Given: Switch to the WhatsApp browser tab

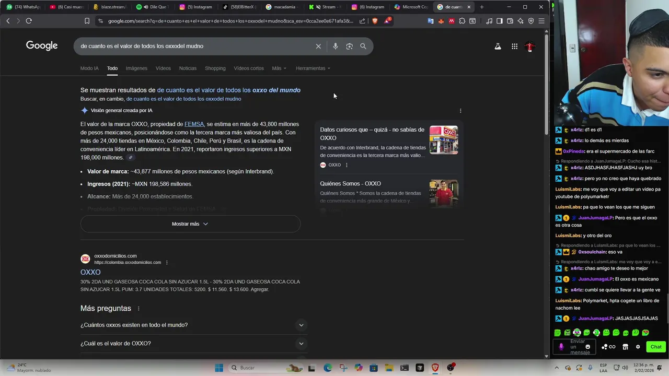Looking at the screenshot, I should (x=24, y=7).
